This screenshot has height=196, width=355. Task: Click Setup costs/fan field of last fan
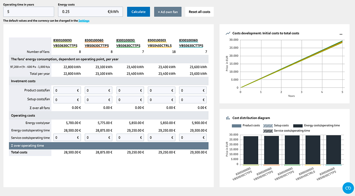tap(193, 100)
